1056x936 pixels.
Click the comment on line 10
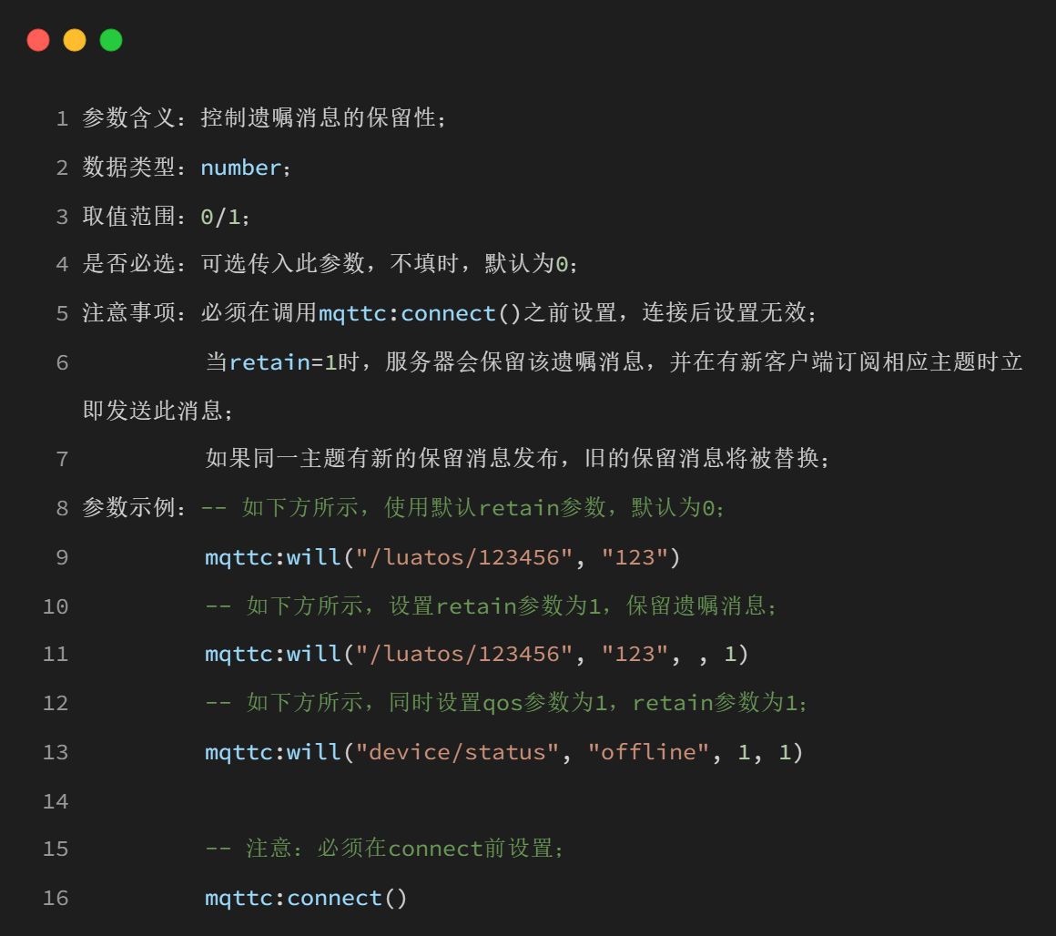pos(491,606)
